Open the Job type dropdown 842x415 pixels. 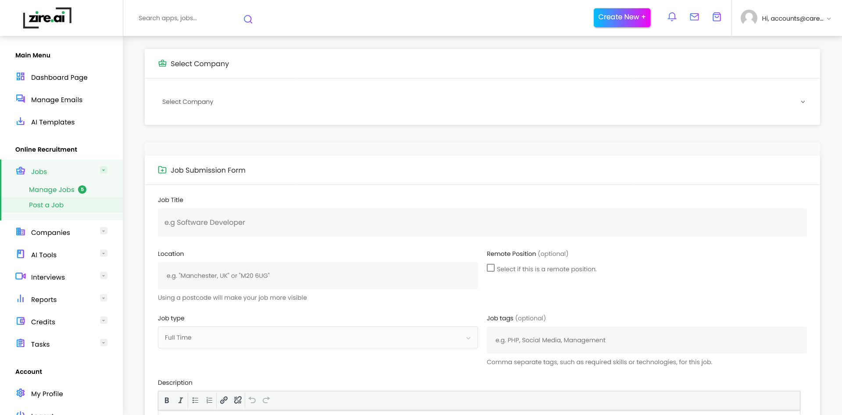(318, 337)
